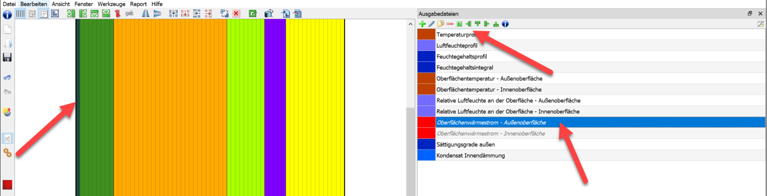Float the Ausgabedateien panel
Screen dimensions: 767x196
(750, 14)
